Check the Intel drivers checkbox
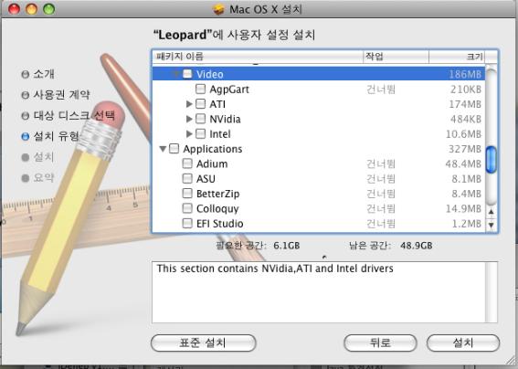Screen dimensions: 518x369 tap(200, 133)
